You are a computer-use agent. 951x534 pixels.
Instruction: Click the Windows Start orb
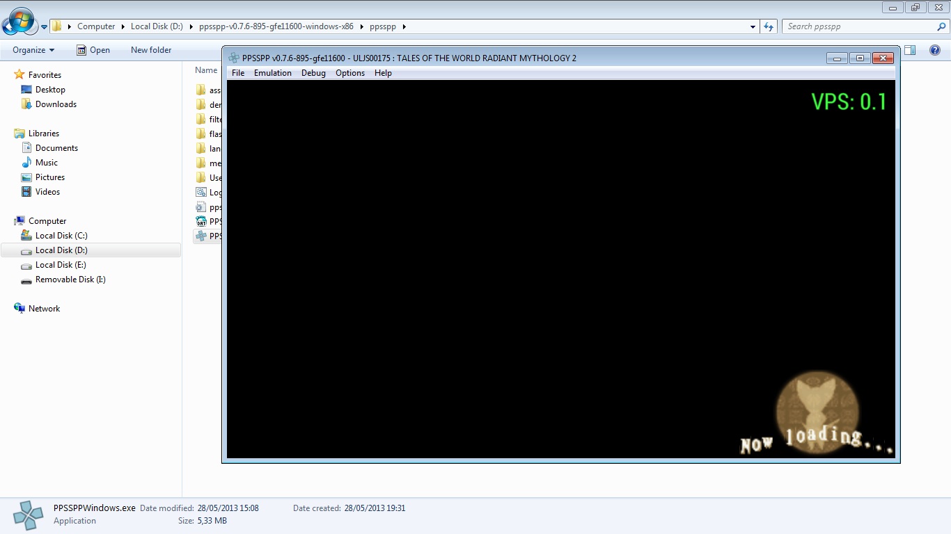19,22
